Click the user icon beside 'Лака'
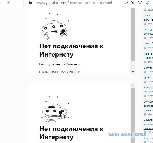 click(x=145, y=72)
